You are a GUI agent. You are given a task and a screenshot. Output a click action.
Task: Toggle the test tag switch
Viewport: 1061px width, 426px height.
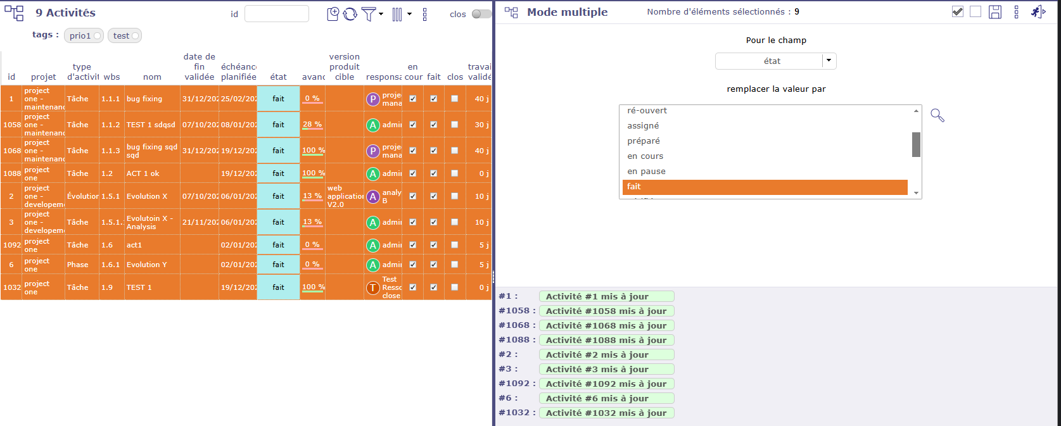(x=135, y=36)
